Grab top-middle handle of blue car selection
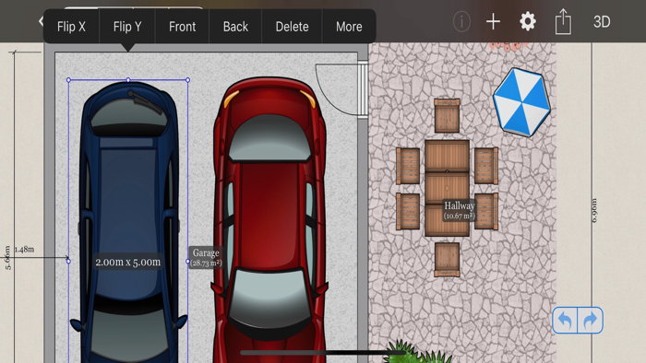Image resolution: width=646 pixels, height=363 pixels. 128,80
